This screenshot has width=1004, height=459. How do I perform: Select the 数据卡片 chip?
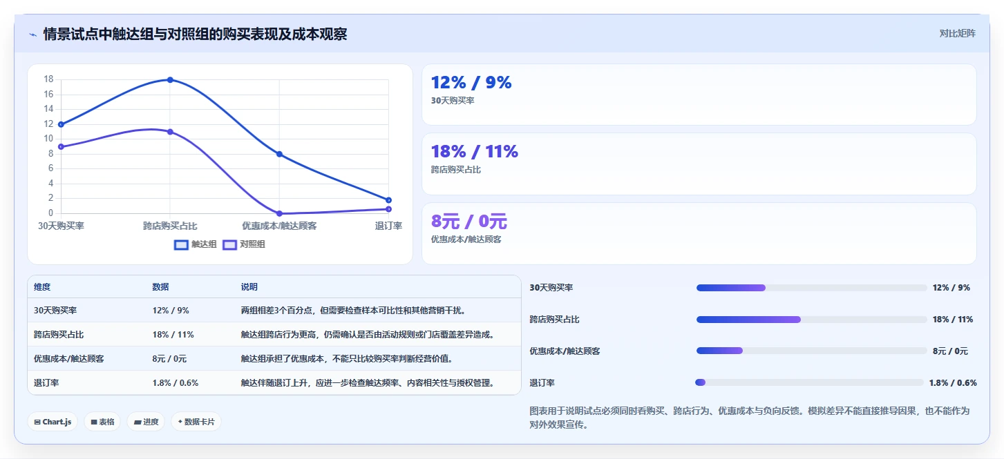click(x=196, y=422)
